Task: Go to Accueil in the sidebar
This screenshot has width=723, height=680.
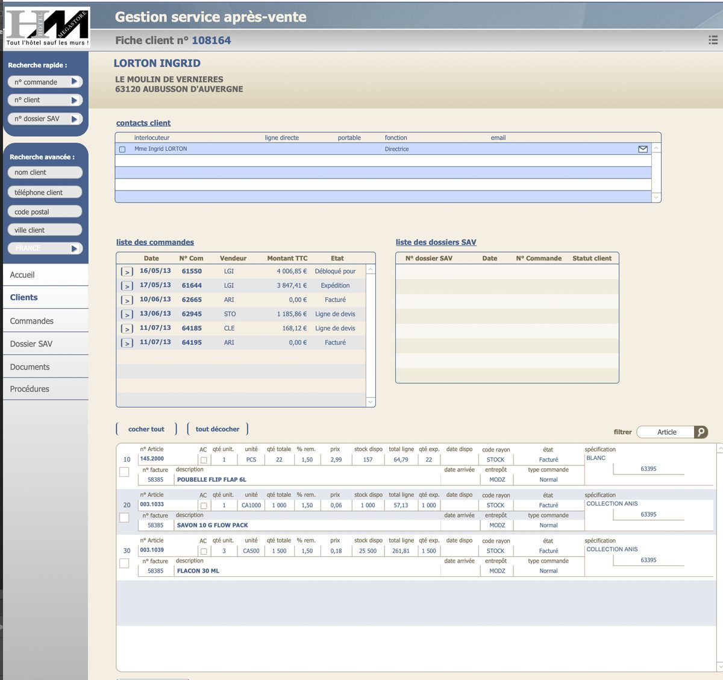Action: [46, 275]
